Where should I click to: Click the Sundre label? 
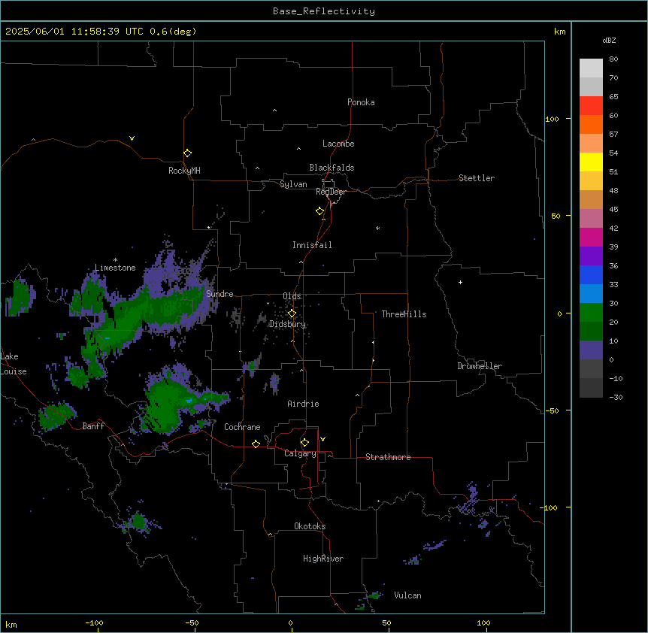(x=220, y=294)
